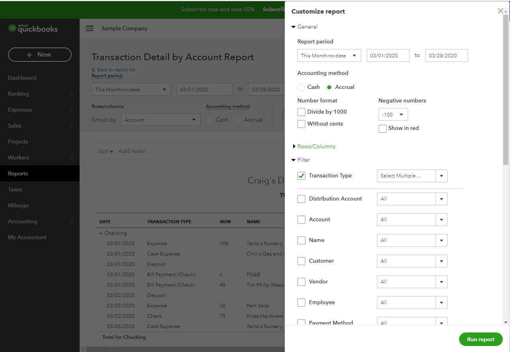Viewport: 510px width, 352px height.
Task: Click background start date field 03/01/2020
Action: (x=205, y=89)
